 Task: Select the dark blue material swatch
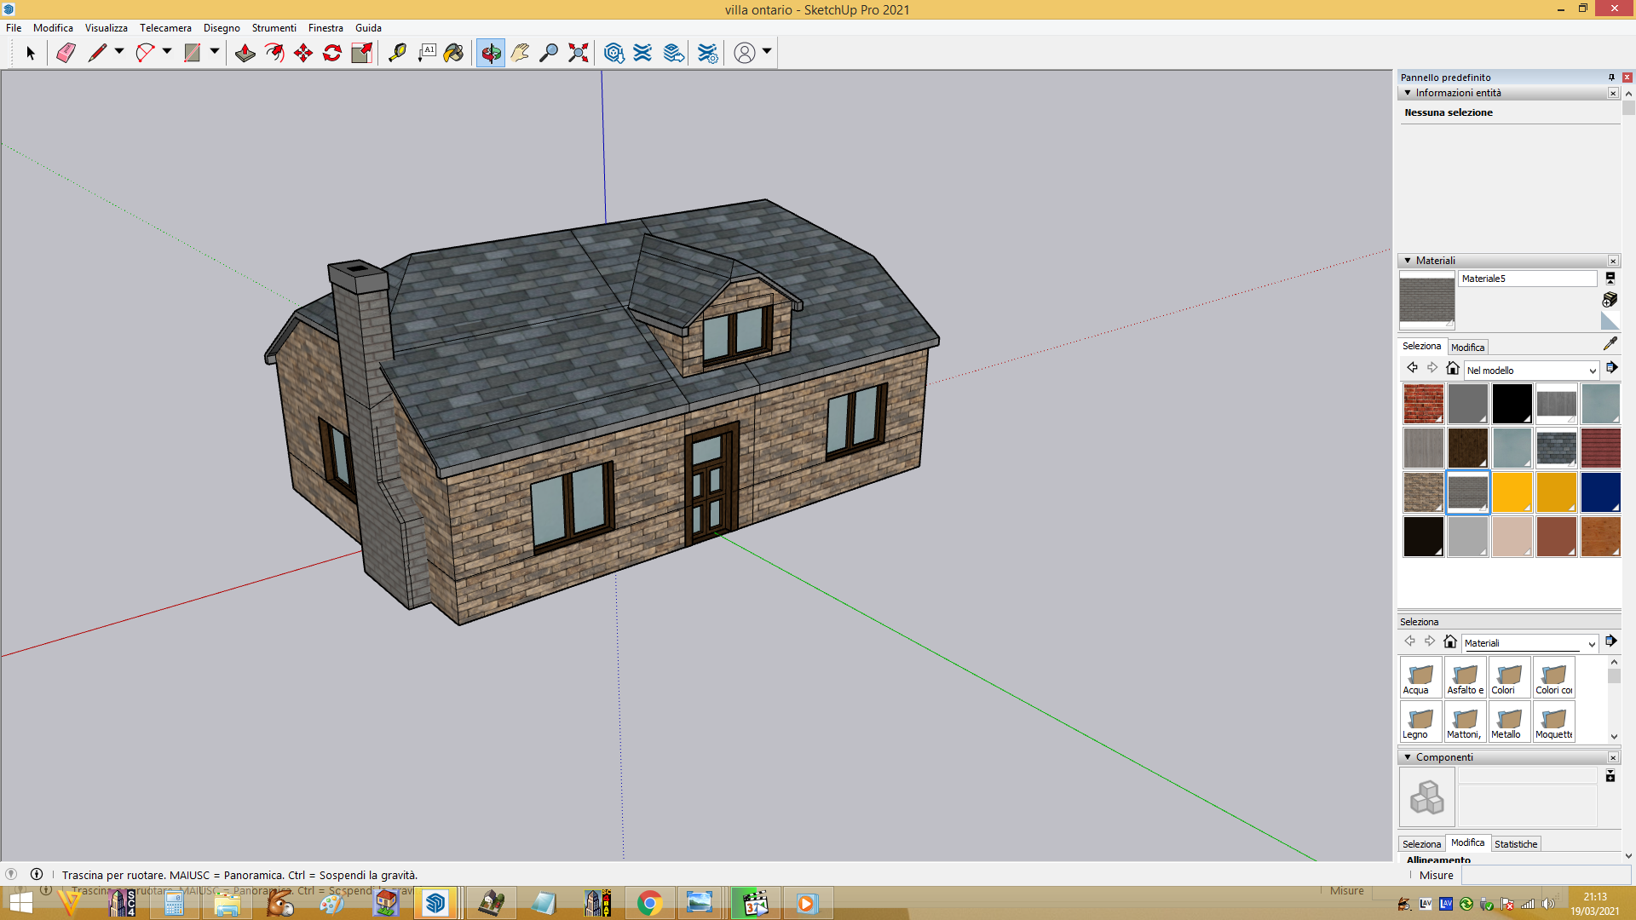[x=1600, y=492]
